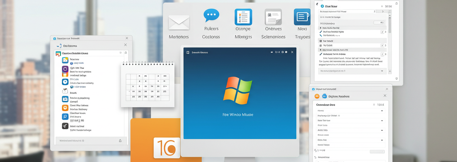
Task: Open the gray document app icon
Action: 273,17
